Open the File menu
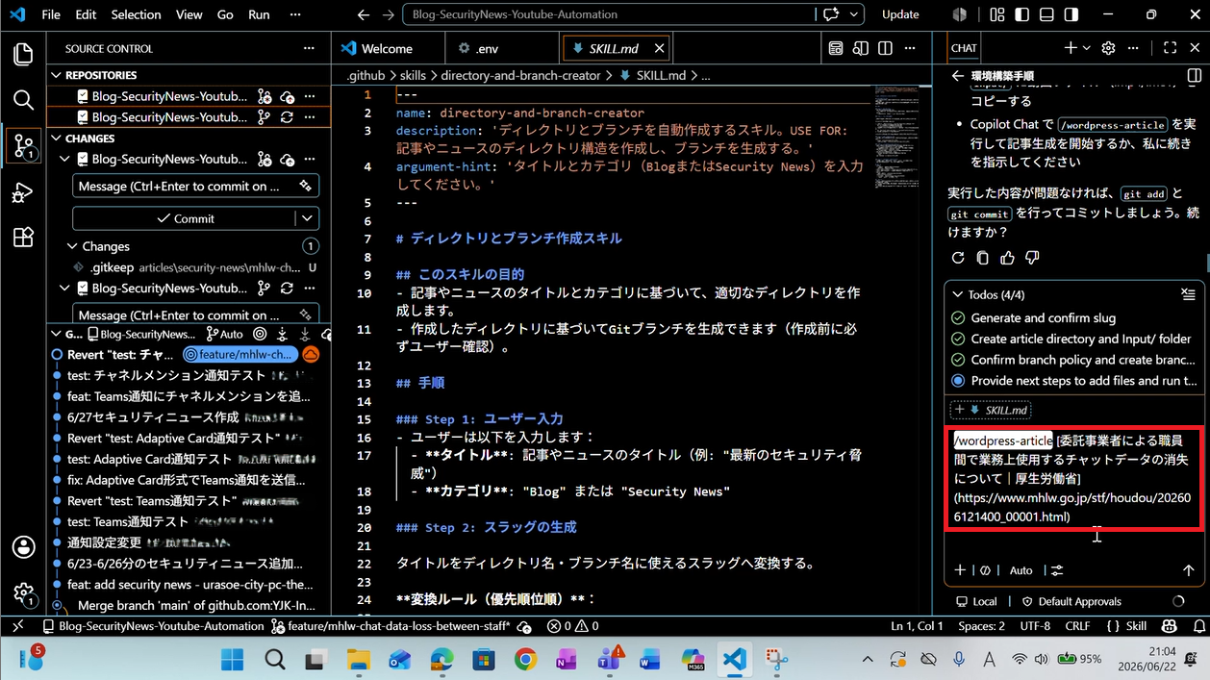This screenshot has height=680, width=1210. point(51,14)
